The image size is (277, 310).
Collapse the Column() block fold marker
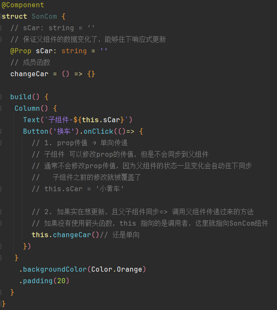pos(0,108)
